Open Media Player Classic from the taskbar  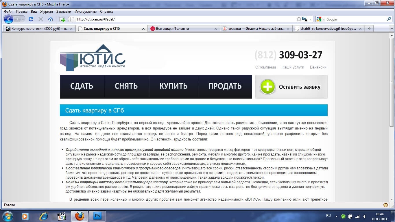[62, 216]
